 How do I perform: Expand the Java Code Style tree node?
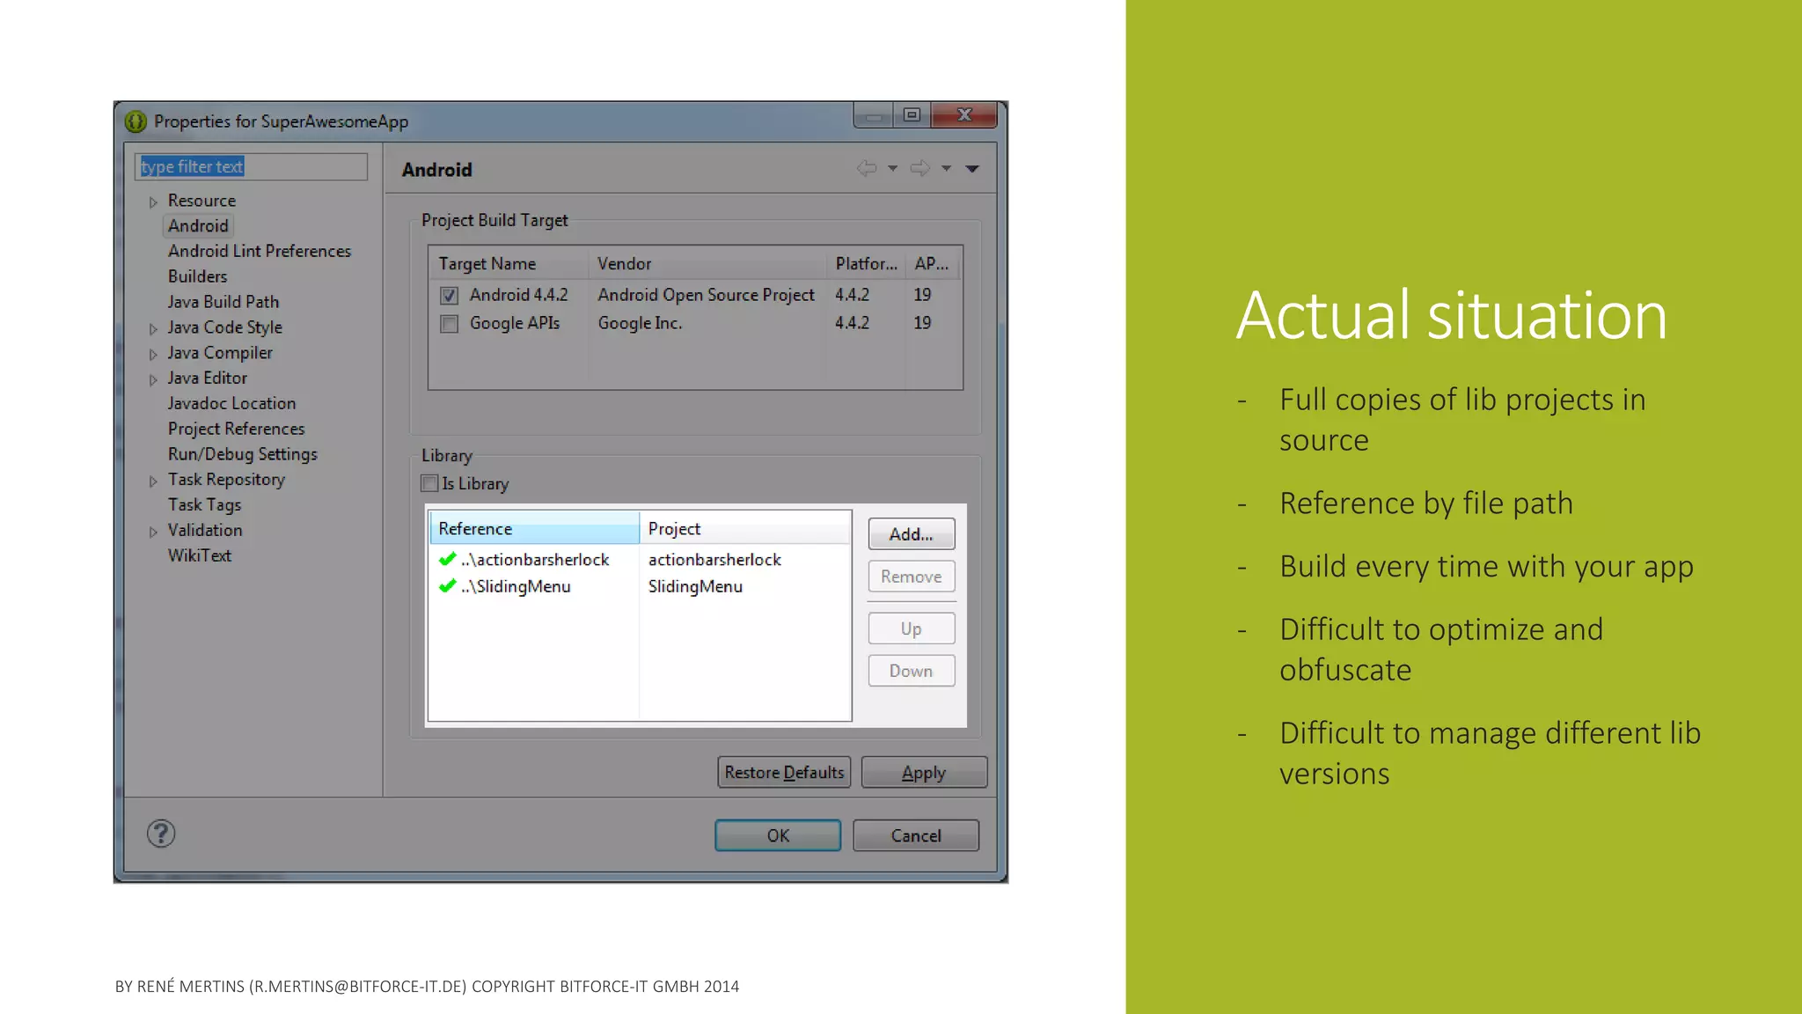pos(153,328)
